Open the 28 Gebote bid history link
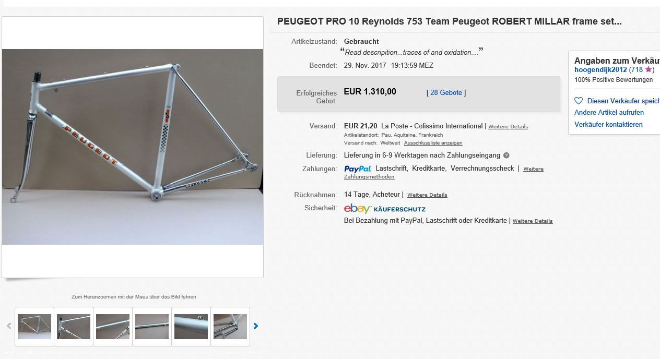660x359 pixels. (x=446, y=92)
